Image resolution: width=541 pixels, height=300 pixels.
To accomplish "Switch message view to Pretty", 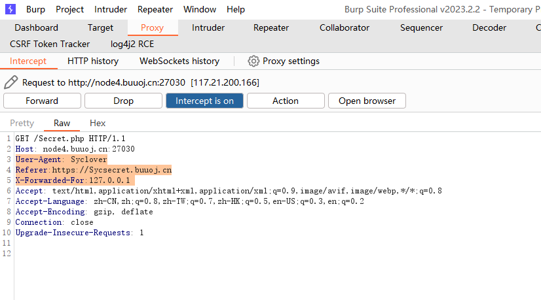I will point(22,124).
